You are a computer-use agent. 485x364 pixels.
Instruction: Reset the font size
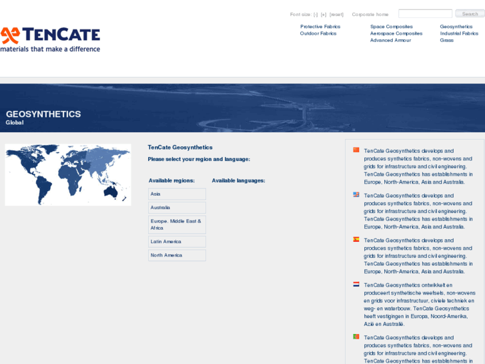pos(336,15)
